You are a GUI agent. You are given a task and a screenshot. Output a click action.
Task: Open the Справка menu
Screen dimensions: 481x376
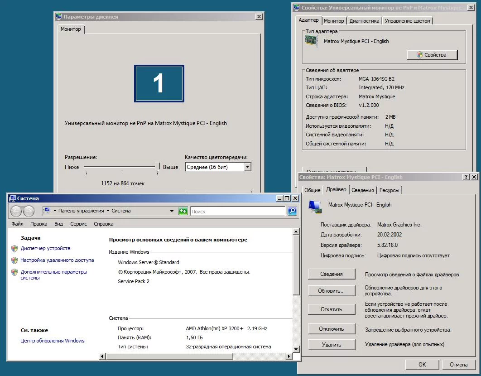[104, 224]
